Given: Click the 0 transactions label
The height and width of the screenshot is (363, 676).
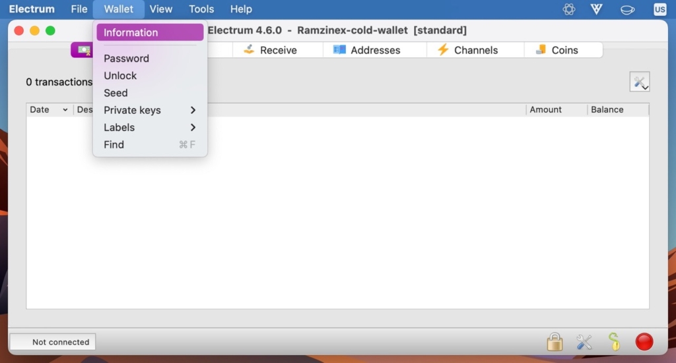Looking at the screenshot, I should (59, 82).
